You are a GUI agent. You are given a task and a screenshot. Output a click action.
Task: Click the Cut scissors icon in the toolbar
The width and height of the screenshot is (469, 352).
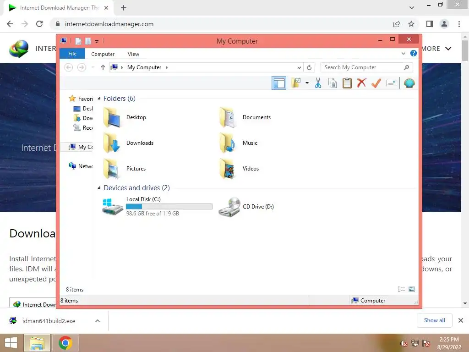pyautogui.click(x=318, y=83)
